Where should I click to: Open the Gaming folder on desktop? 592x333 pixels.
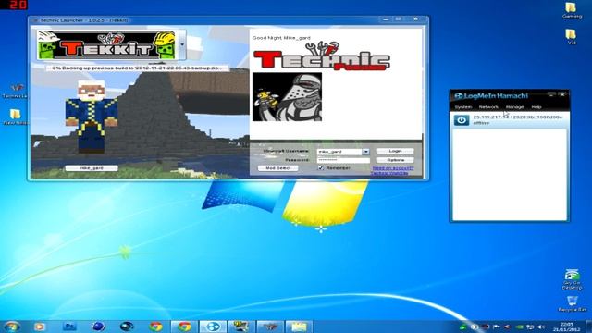572,10
